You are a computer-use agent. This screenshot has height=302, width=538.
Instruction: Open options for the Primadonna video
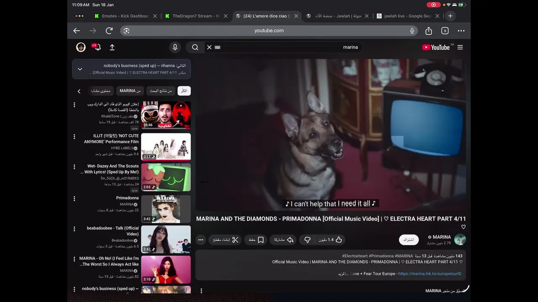point(74,199)
